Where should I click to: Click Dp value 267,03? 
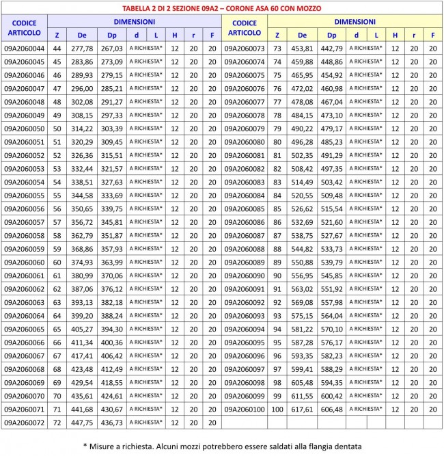click(112, 49)
